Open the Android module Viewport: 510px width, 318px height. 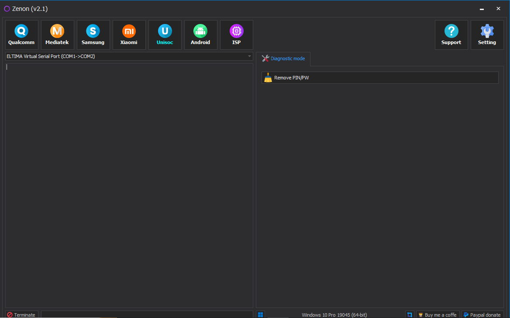click(x=201, y=35)
